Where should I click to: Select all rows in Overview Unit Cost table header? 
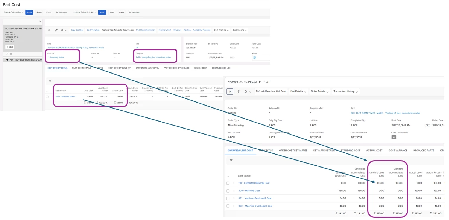tap(228, 176)
